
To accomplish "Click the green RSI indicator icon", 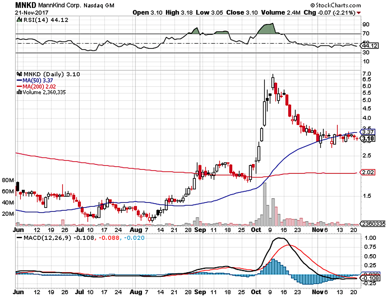I will pyautogui.click(x=19, y=20).
